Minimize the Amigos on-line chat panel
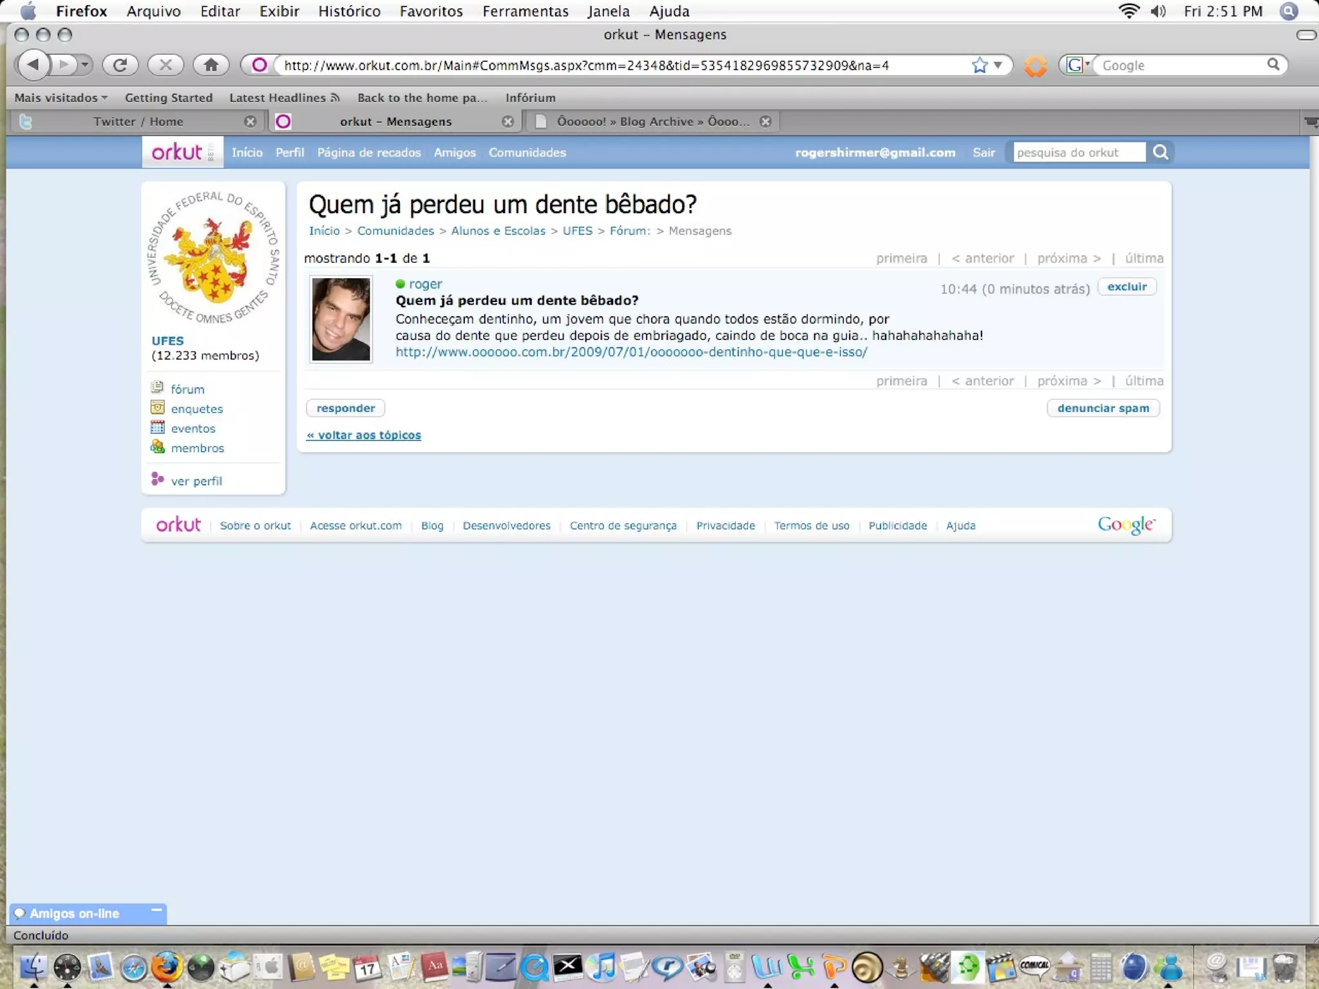This screenshot has height=989, width=1319. pyautogui.click(x=156, y=910)
